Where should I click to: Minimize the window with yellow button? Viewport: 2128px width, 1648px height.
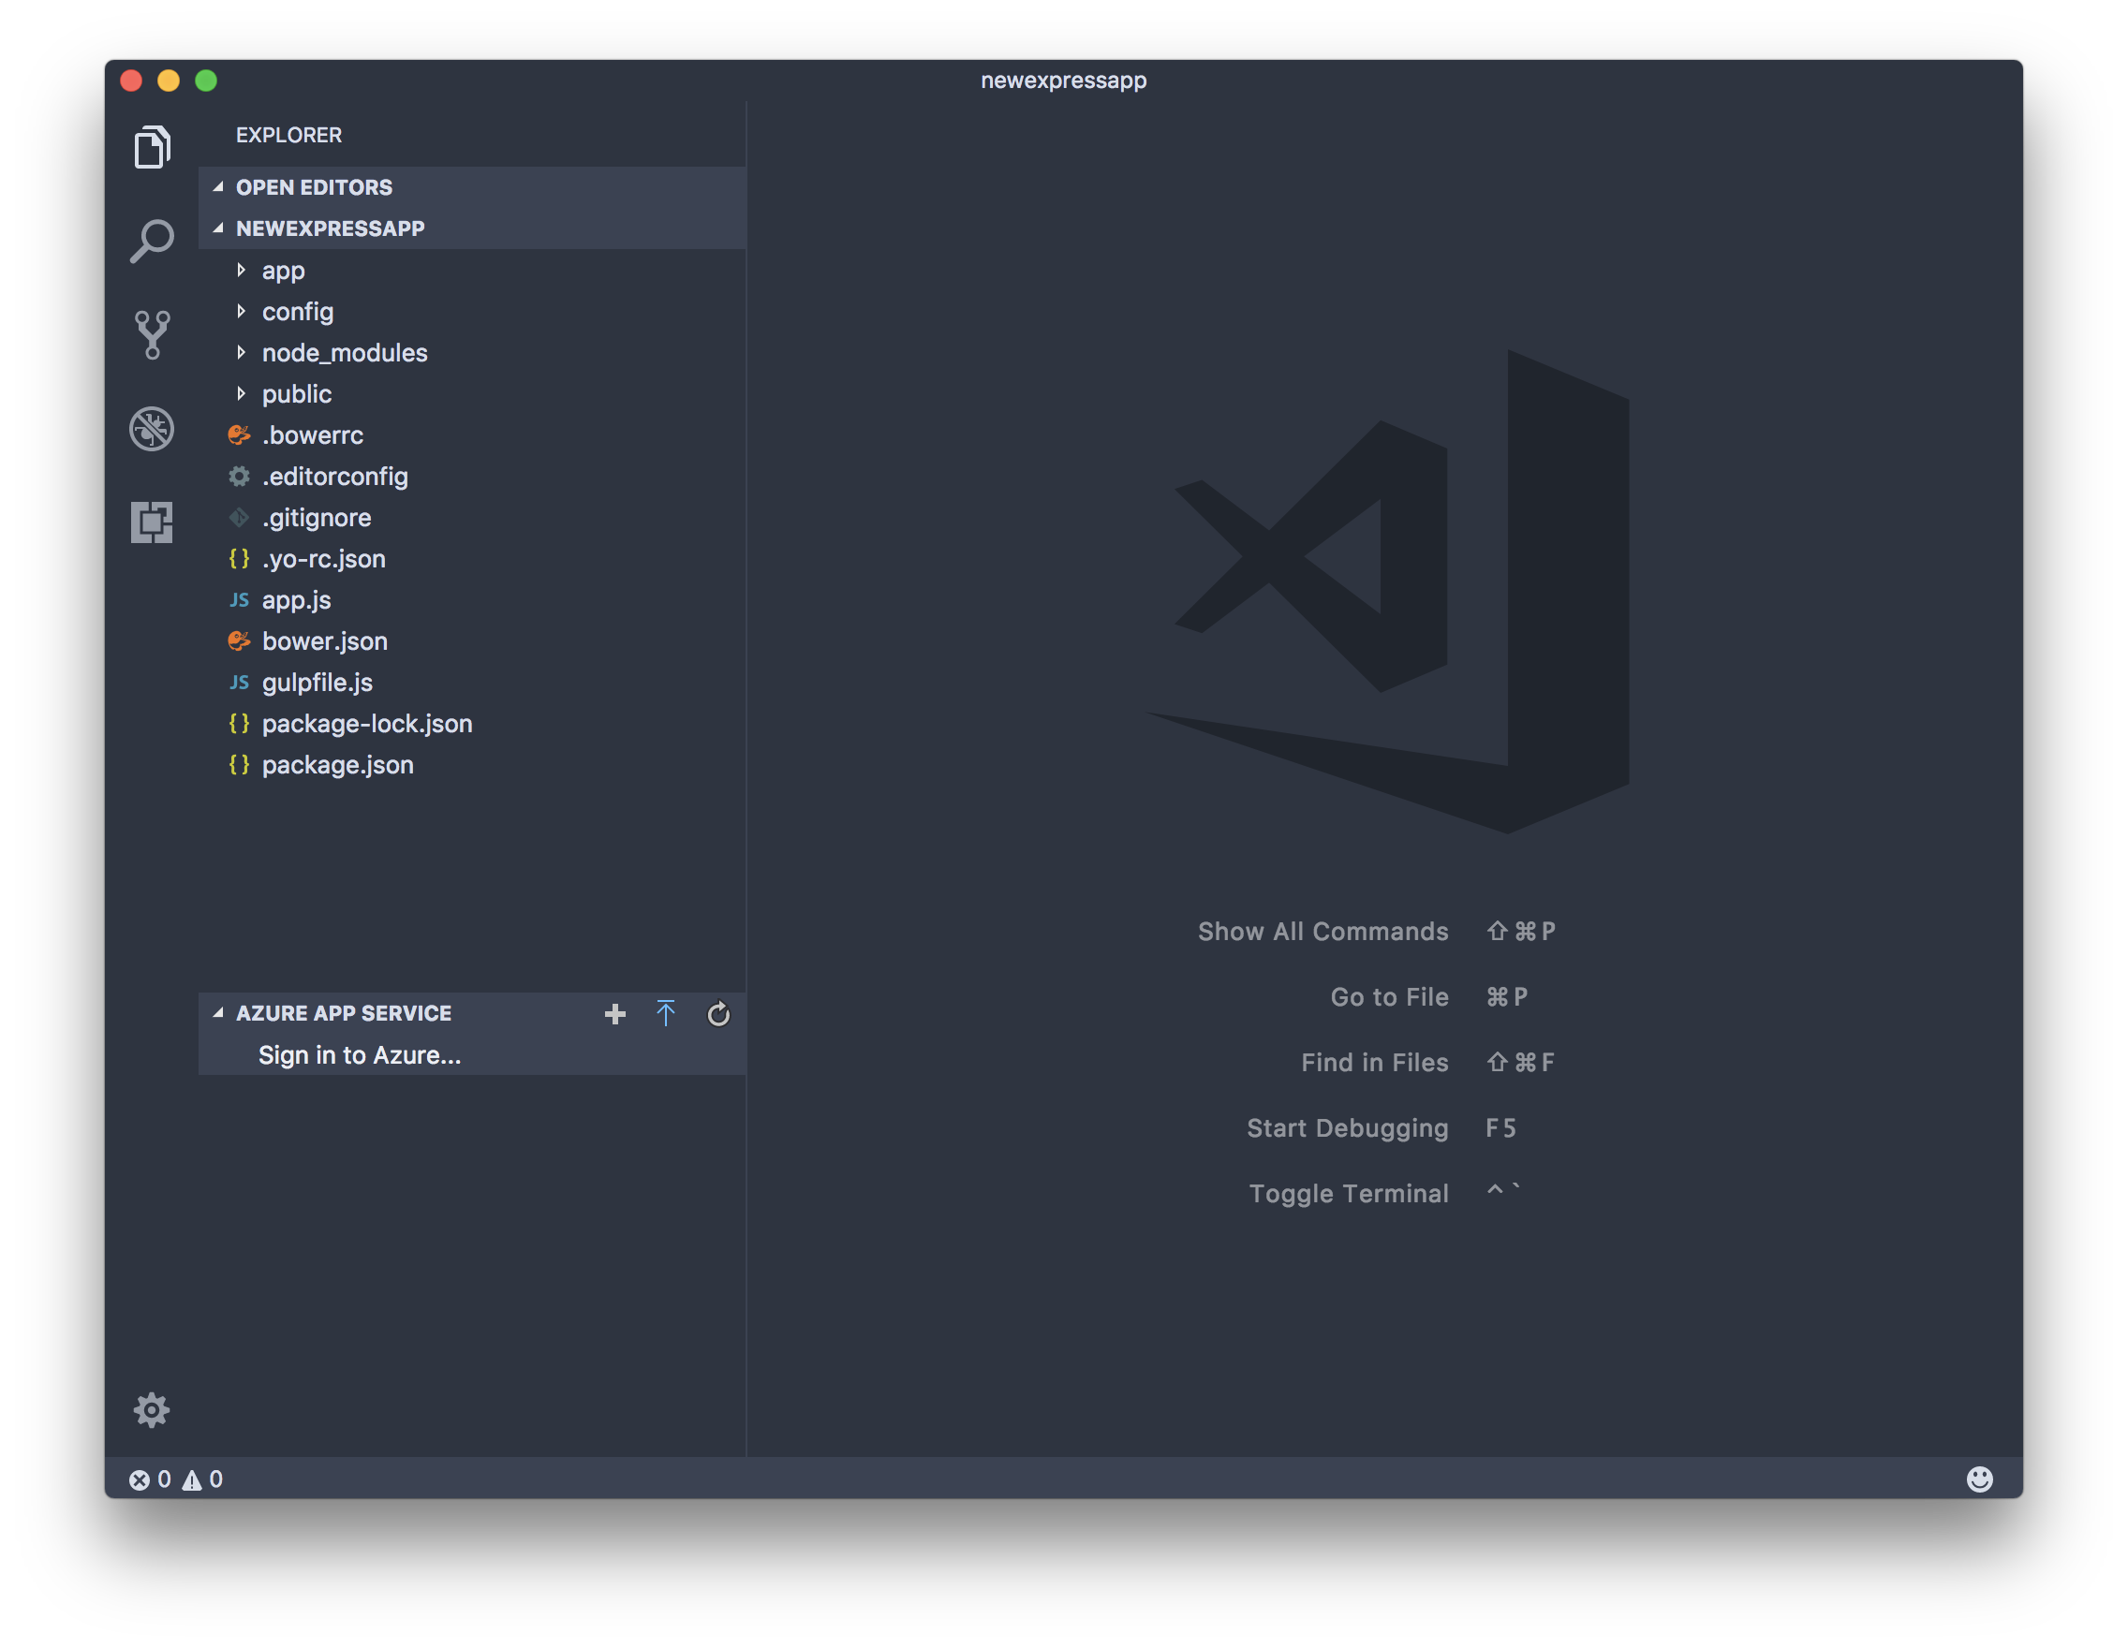169,80
